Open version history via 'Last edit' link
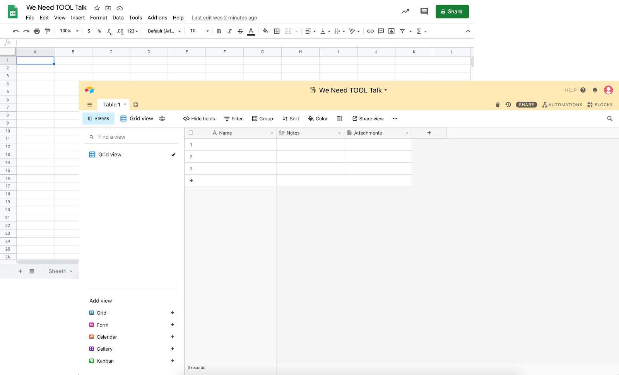The width and height of the screenshot is (619, 375). [x=224, y=17]
